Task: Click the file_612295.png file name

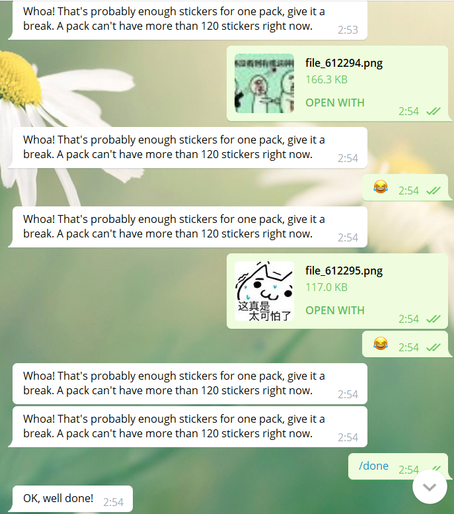Action: tap(344, 271)
